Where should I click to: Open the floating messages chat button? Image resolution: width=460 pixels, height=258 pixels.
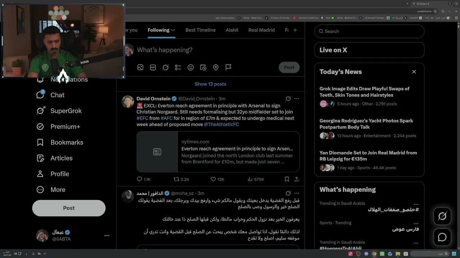click(442, 237)
